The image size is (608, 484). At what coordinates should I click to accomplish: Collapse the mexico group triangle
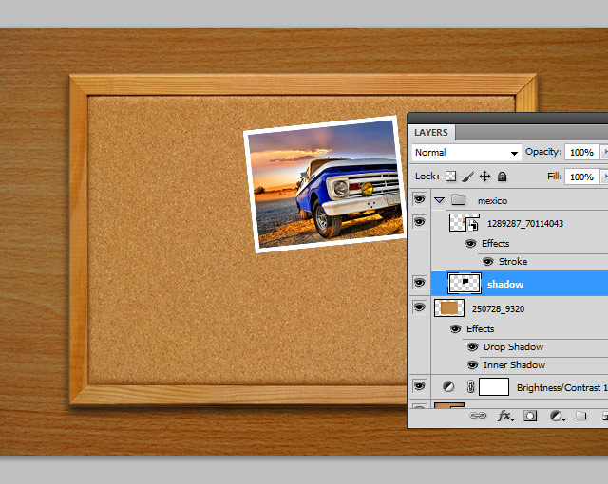pos(439,200)
